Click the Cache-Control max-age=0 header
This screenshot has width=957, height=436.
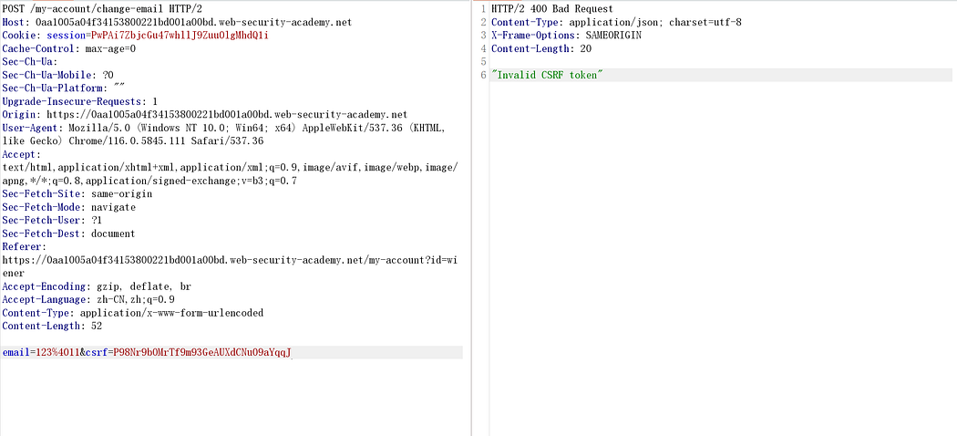coord(68,48)
